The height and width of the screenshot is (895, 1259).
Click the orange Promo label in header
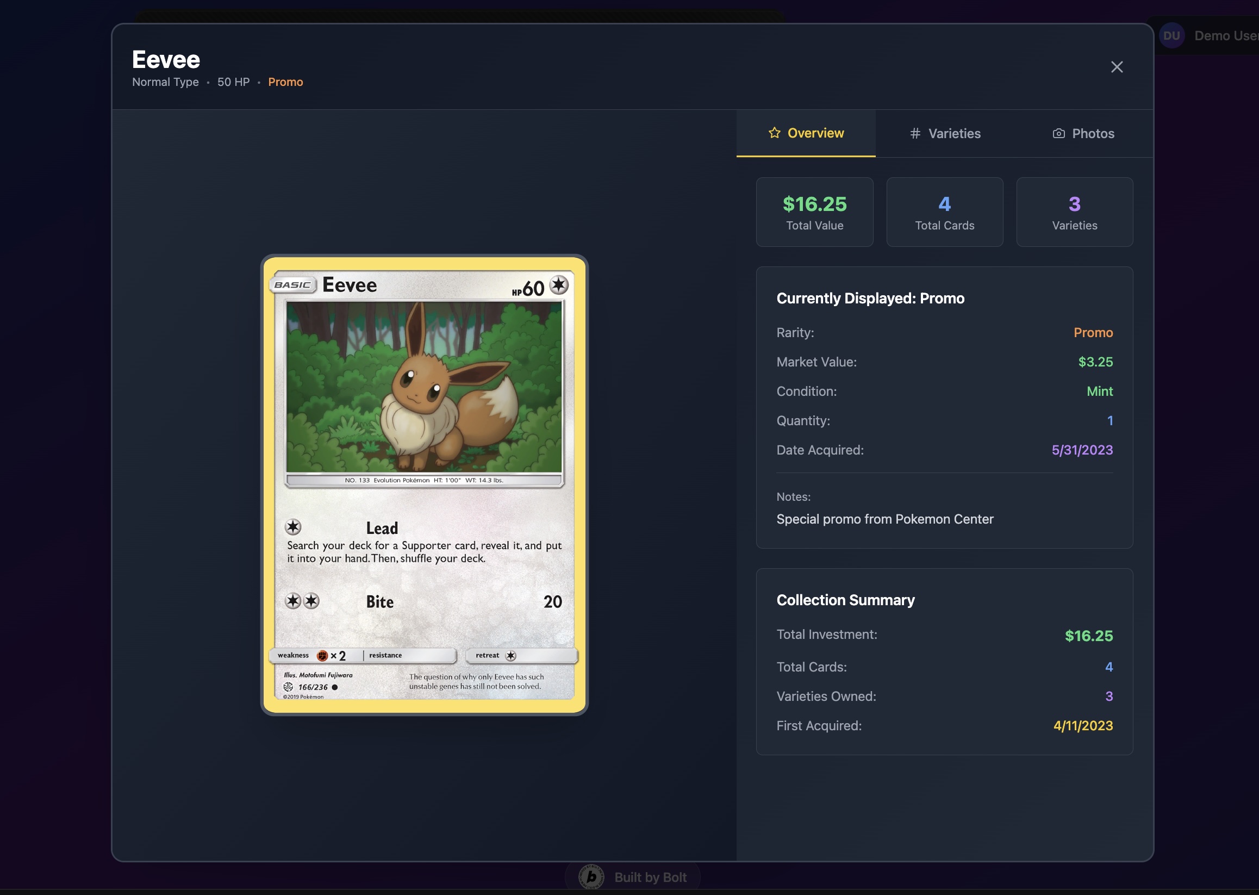(x=285, y=82)
